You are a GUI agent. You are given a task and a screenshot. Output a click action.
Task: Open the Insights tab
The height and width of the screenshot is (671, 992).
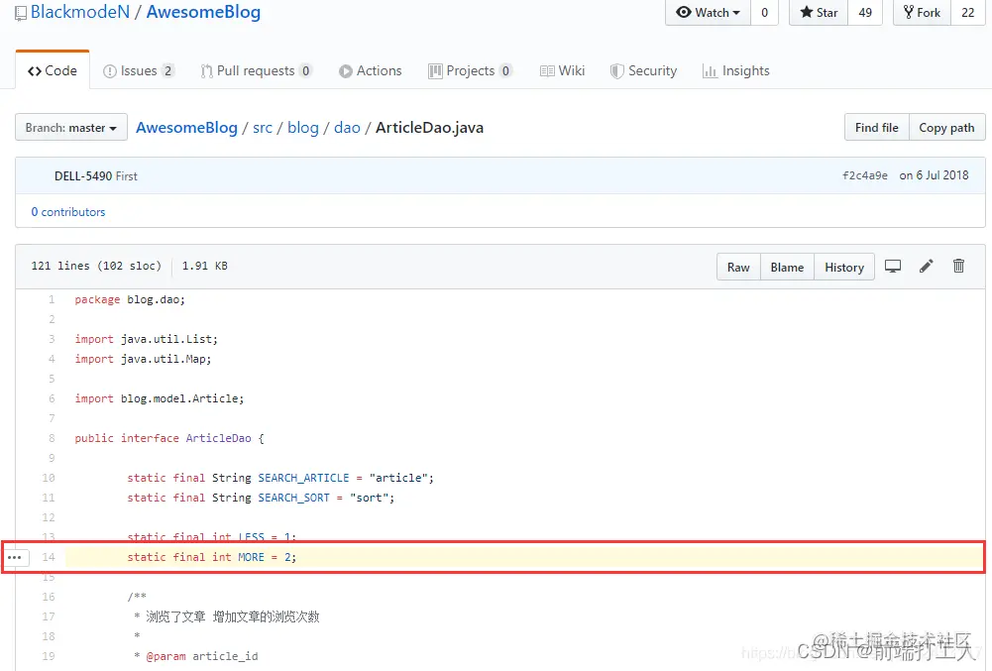click(735, 71)
